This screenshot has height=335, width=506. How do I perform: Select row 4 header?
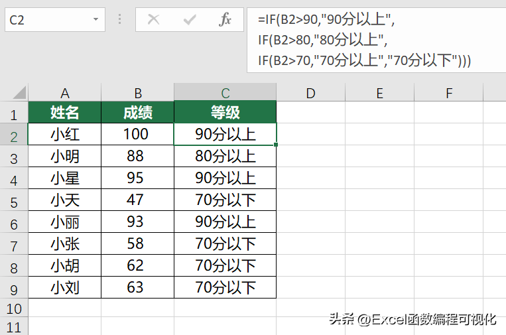(14, 178)
